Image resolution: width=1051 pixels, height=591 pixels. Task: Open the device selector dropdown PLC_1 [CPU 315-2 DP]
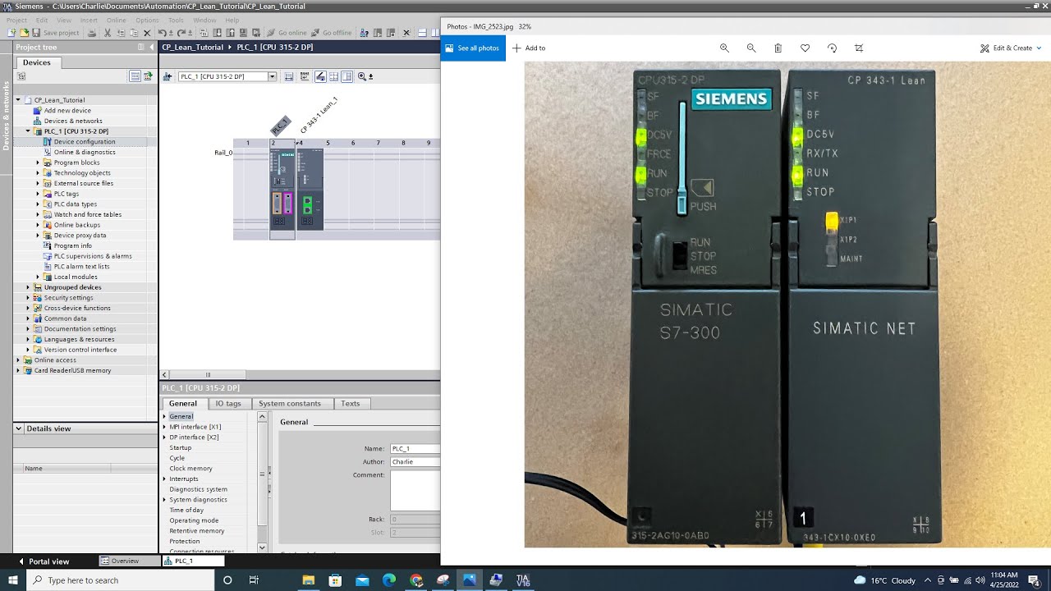point(272,76)
